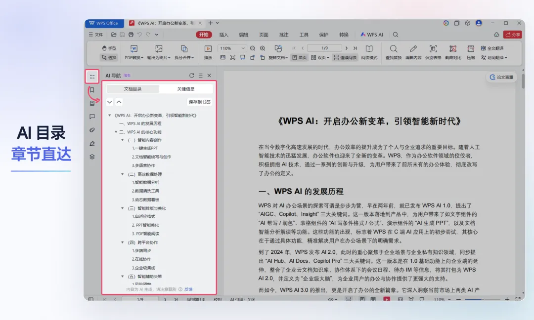Launch 识别表格 table recognition

pos(433,52)
